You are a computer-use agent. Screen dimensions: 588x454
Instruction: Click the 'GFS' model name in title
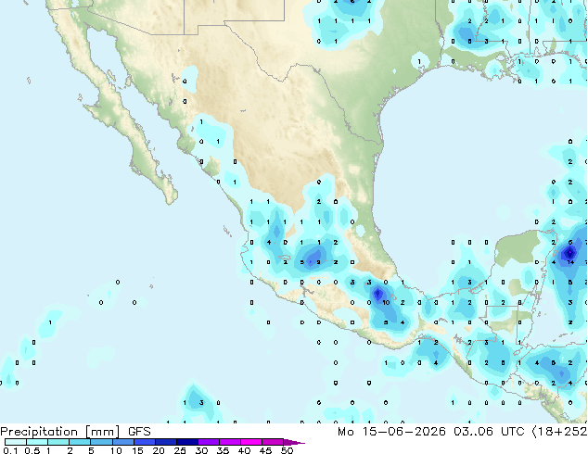[139, 432]
